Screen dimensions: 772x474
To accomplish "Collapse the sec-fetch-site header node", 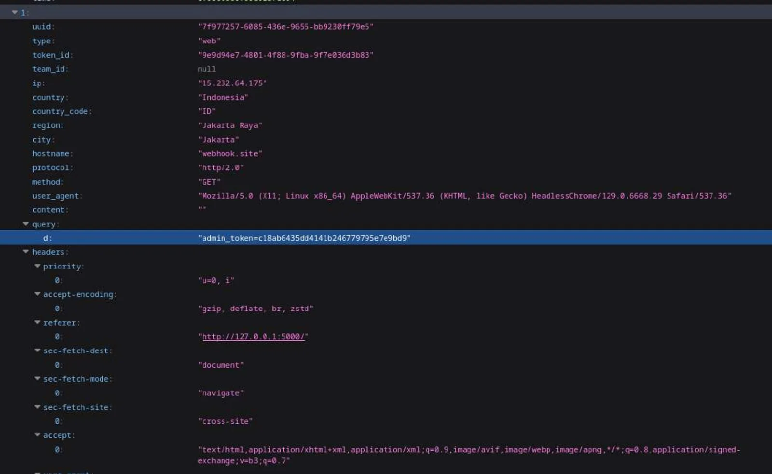I will [37, 407].
